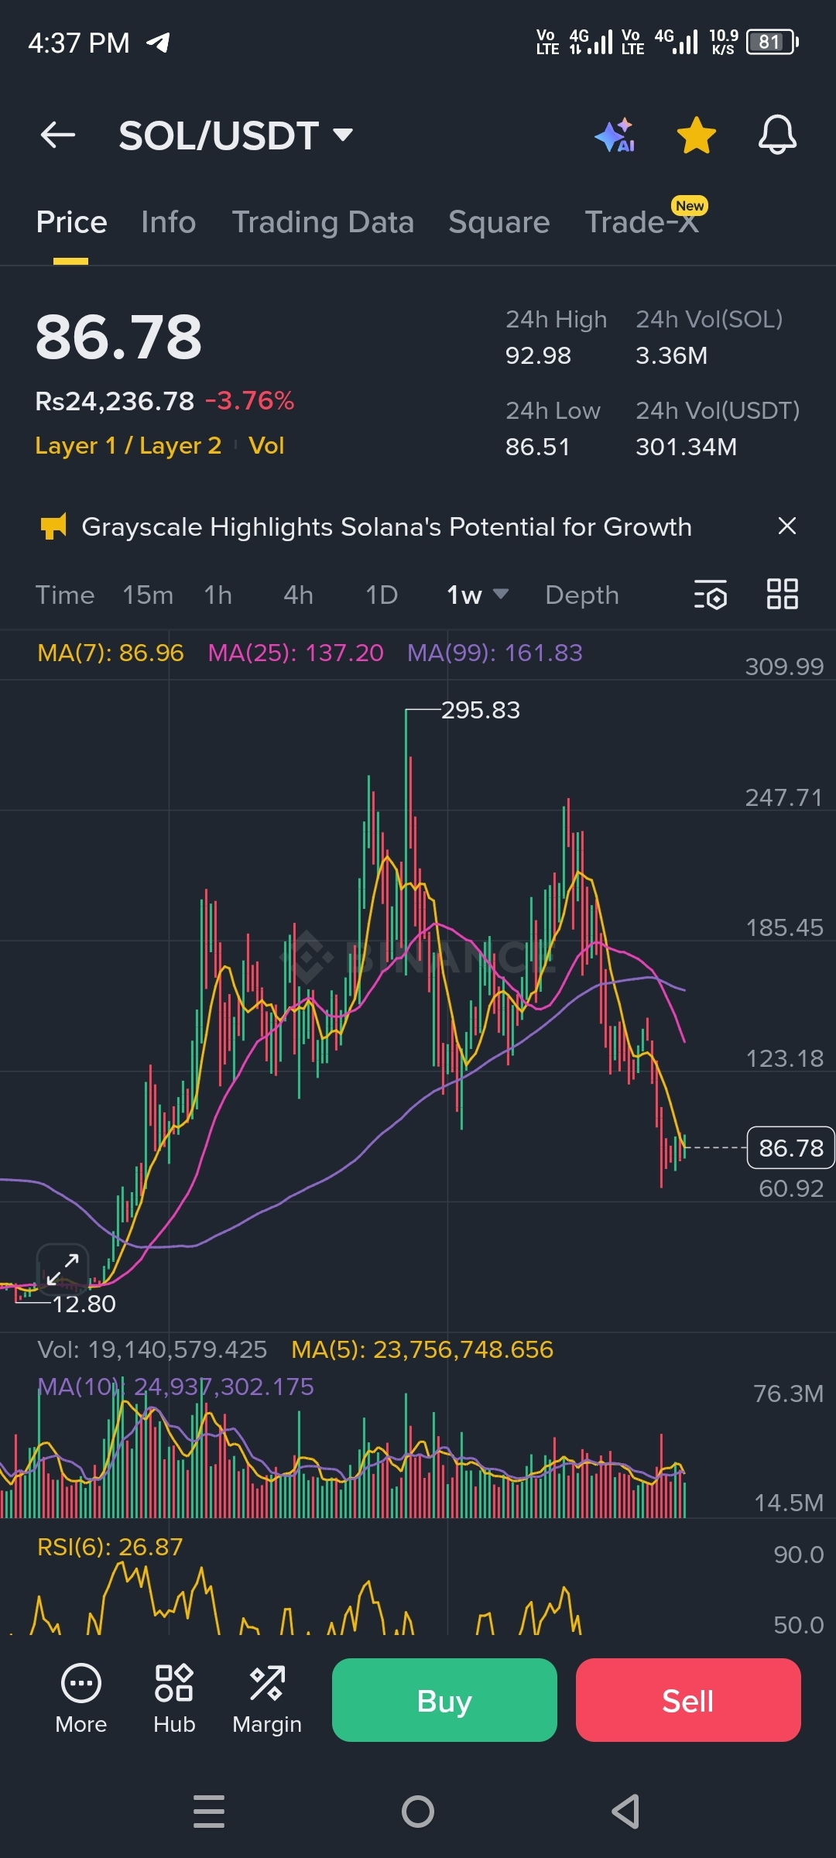Tap the 295.83 high price marker
This screenshot has height=1858, width=836.
tap(481, 711)
